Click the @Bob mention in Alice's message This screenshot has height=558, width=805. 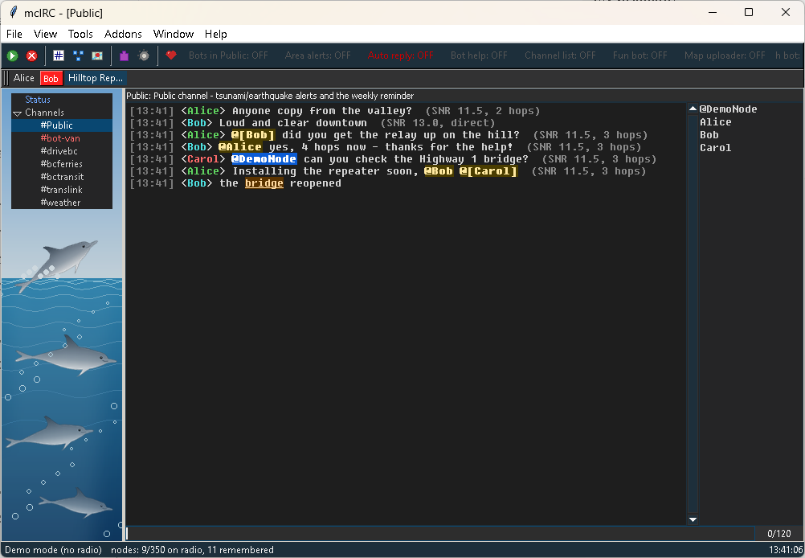(x=439, y=171)
